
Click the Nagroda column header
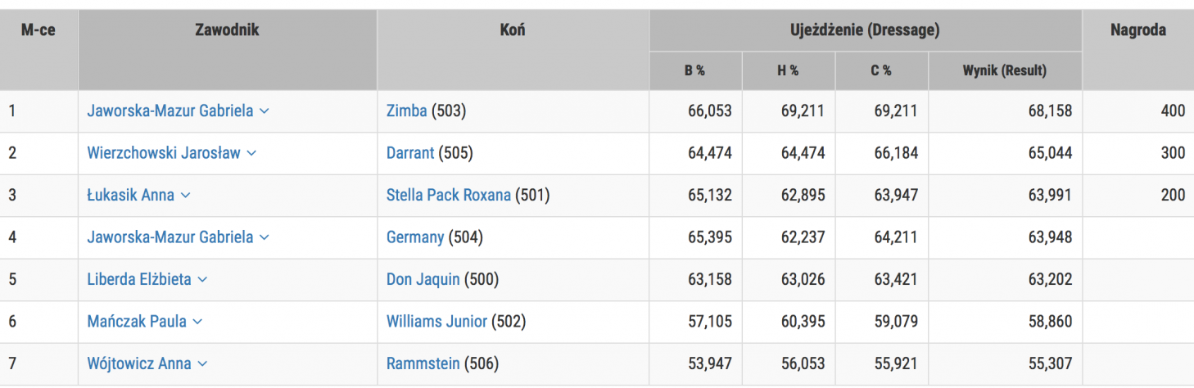pos(1137,30)
